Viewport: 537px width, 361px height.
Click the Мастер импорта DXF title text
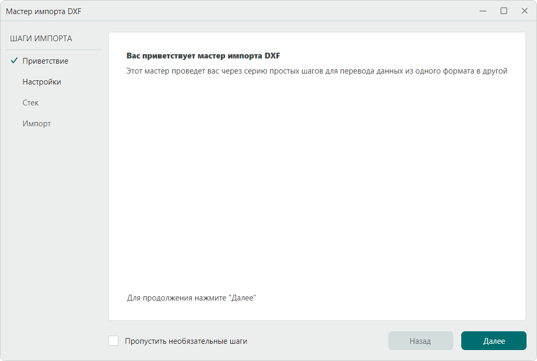coord(43,11)
